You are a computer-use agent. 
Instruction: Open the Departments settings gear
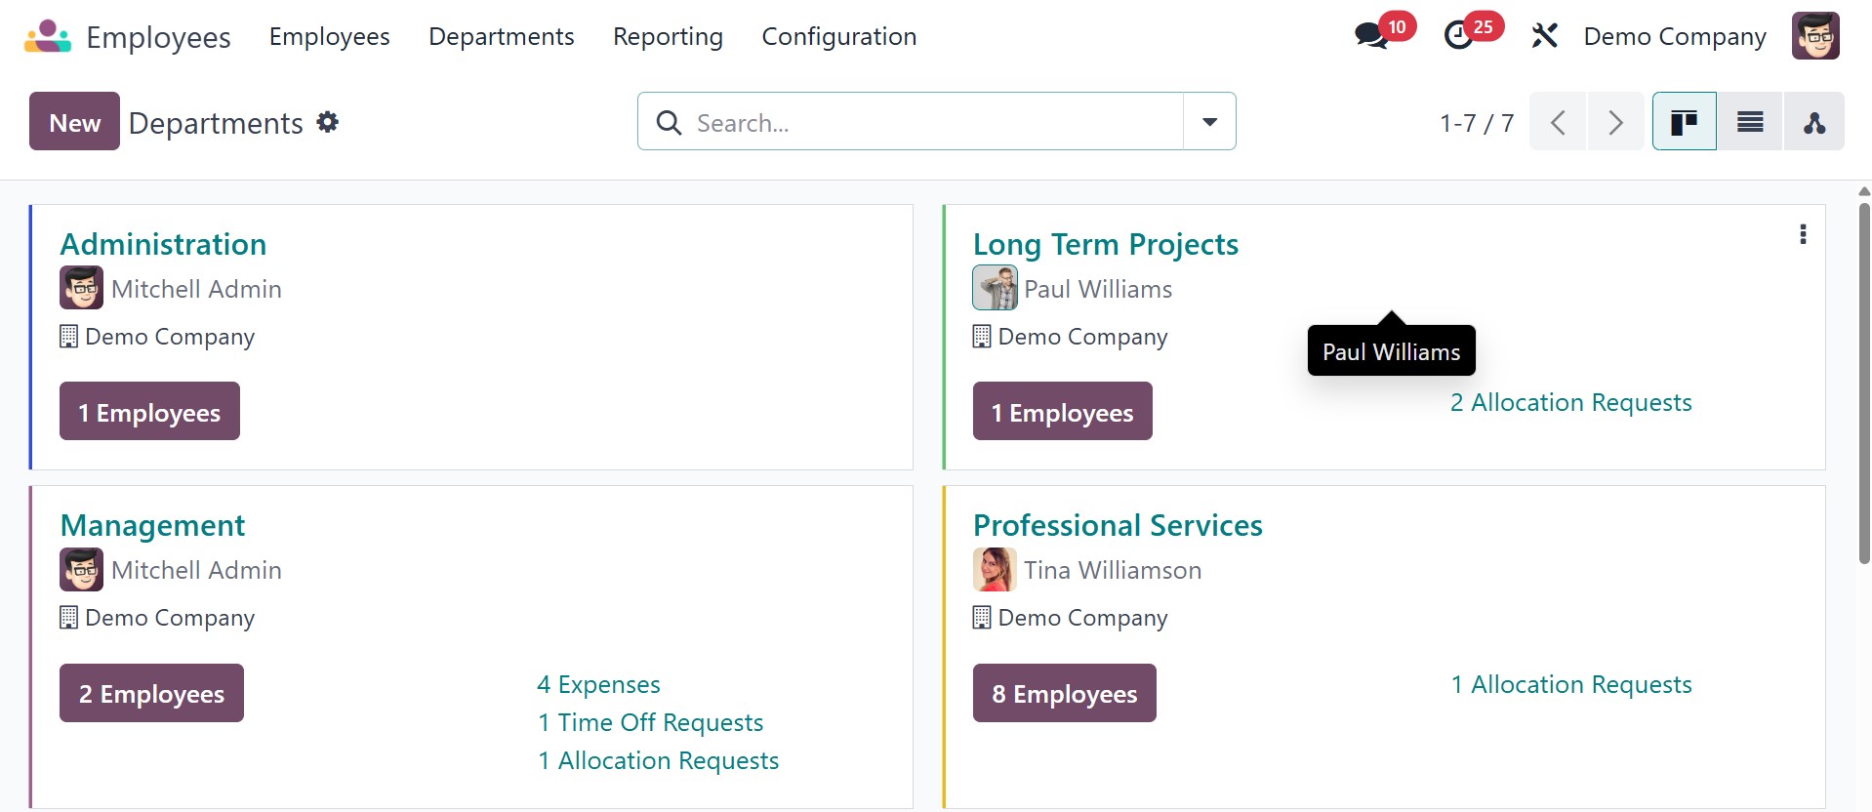point(328,122)
